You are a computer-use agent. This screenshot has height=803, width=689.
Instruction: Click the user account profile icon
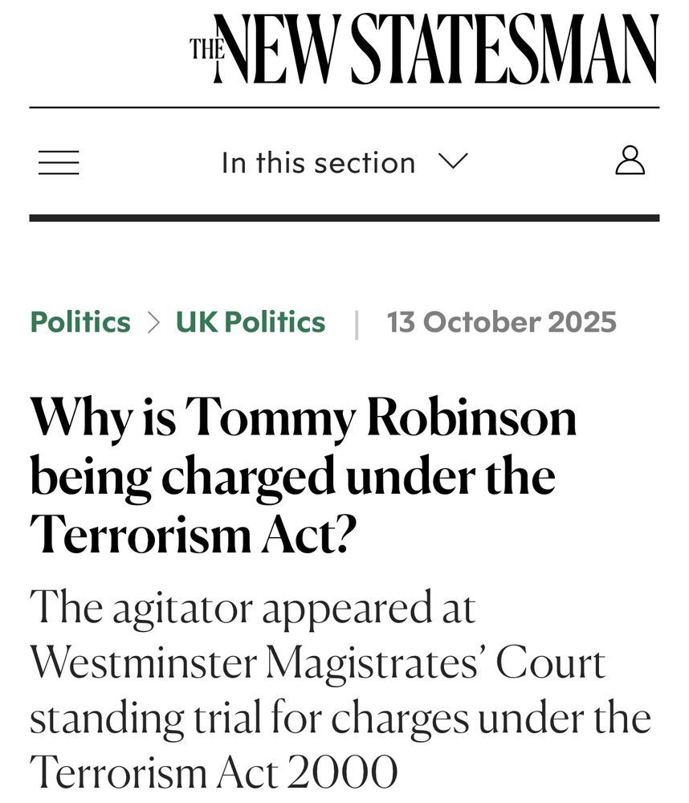point(630,161)
